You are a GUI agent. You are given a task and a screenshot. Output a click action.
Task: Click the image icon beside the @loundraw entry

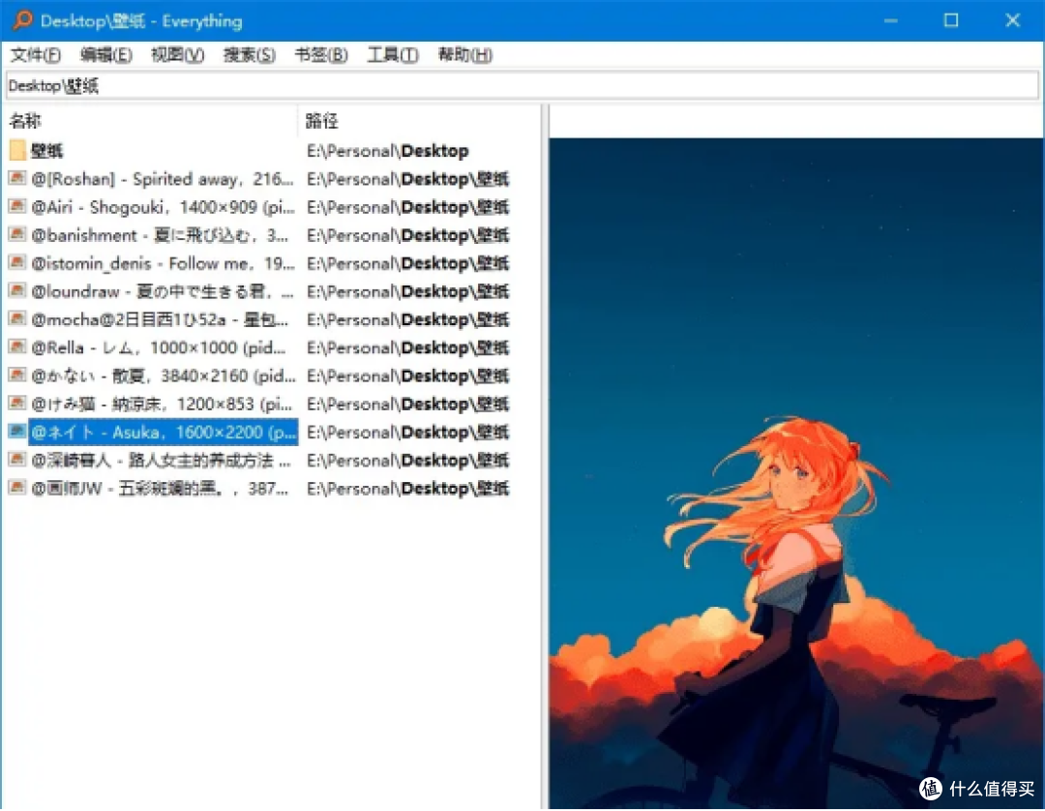[x=16, y=291]
